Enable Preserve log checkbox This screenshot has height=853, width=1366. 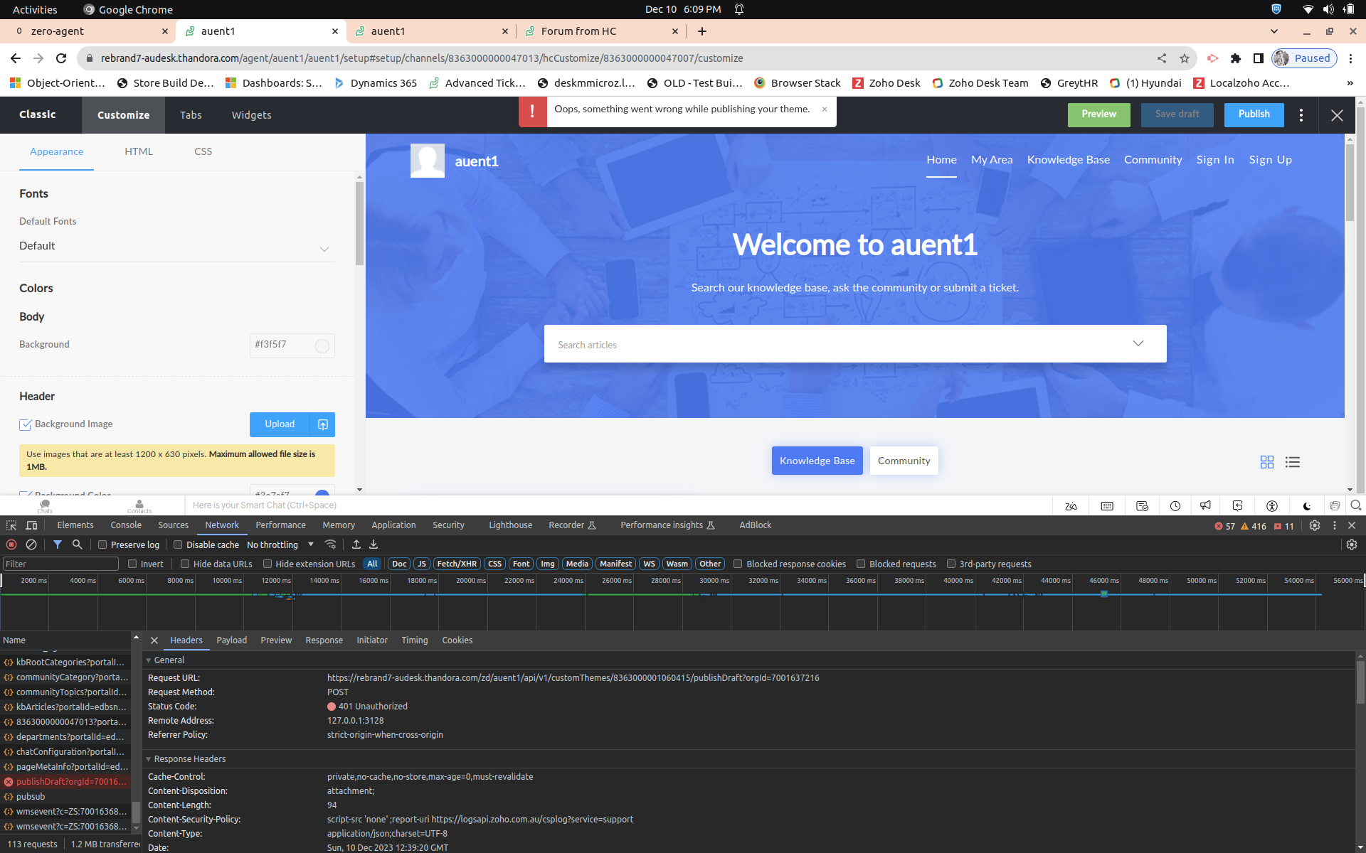[103, 544]
